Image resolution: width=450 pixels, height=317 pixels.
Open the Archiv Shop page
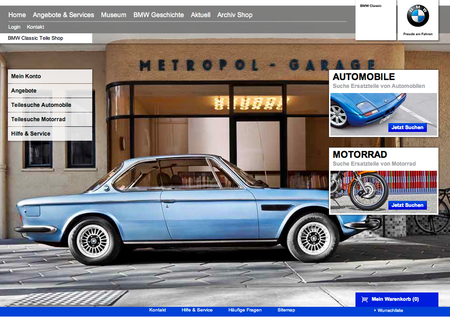pos(235,15)
